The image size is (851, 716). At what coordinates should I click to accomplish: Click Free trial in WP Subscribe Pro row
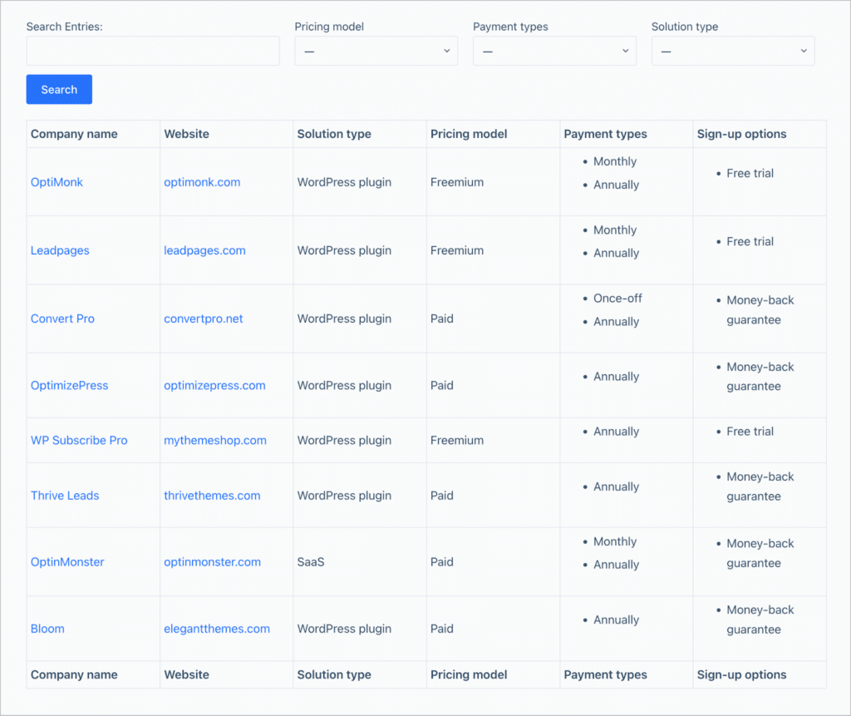[x=750, y=432]
